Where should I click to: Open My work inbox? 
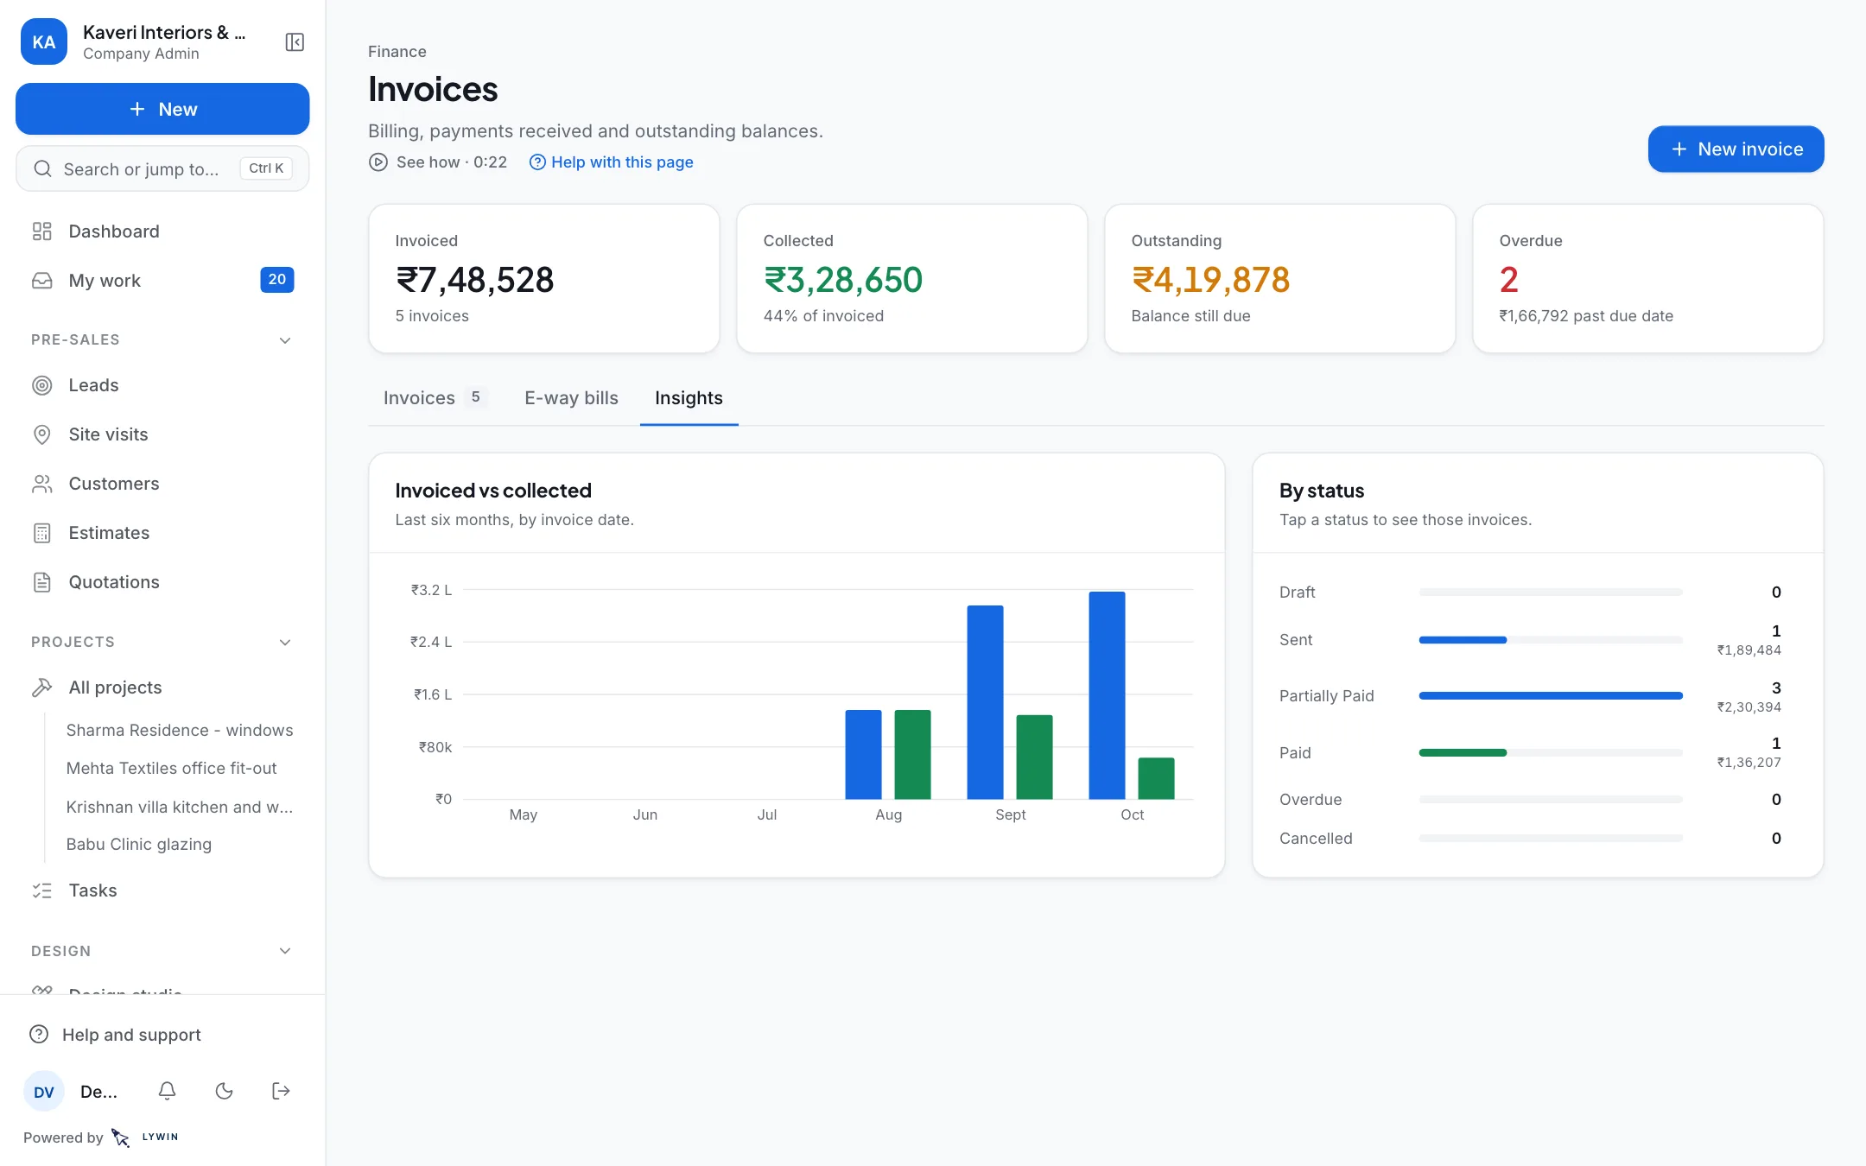pos(162,281)
